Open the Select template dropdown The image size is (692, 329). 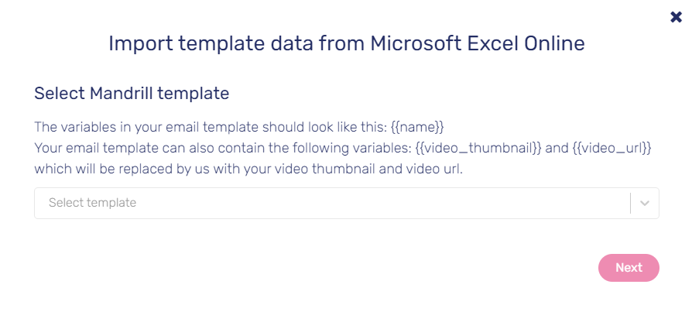click(347, 203)
